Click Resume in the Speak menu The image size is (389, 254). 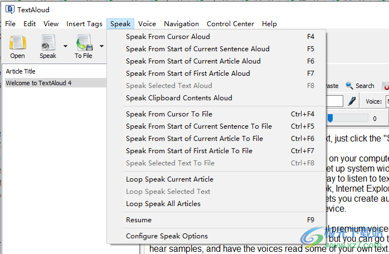(x=139, y=220)
